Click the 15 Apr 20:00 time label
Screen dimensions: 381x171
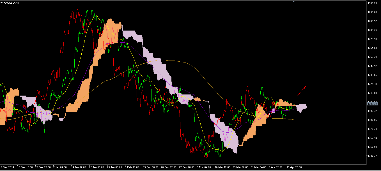coord(294,167)
